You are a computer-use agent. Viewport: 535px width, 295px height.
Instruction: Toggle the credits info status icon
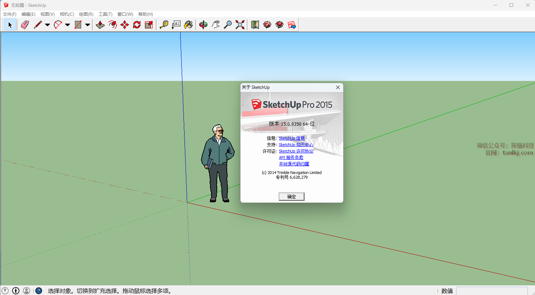(x=16, y=291)
